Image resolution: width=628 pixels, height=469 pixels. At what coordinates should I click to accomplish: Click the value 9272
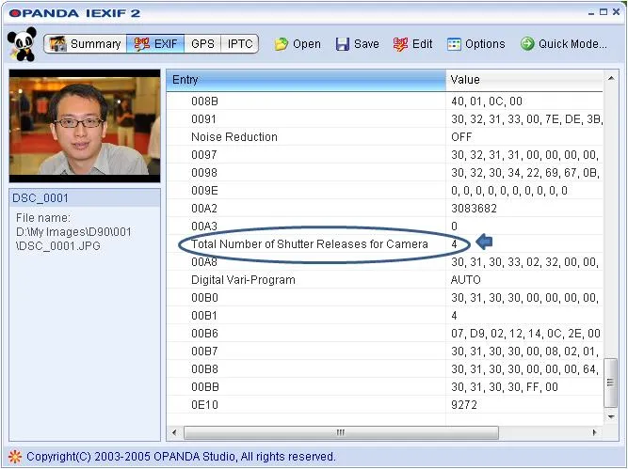click(464, 405)
